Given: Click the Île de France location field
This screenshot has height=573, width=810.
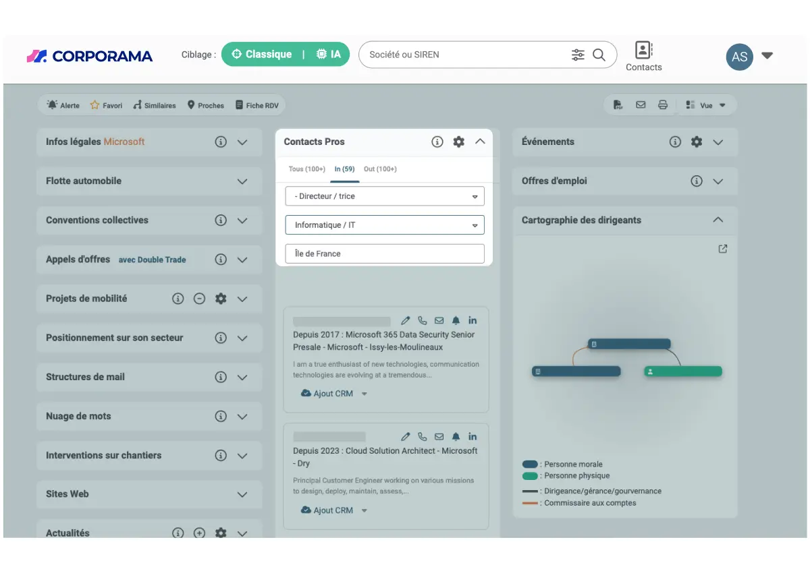Looking at the screenshot, I should [x=385, y=253].
